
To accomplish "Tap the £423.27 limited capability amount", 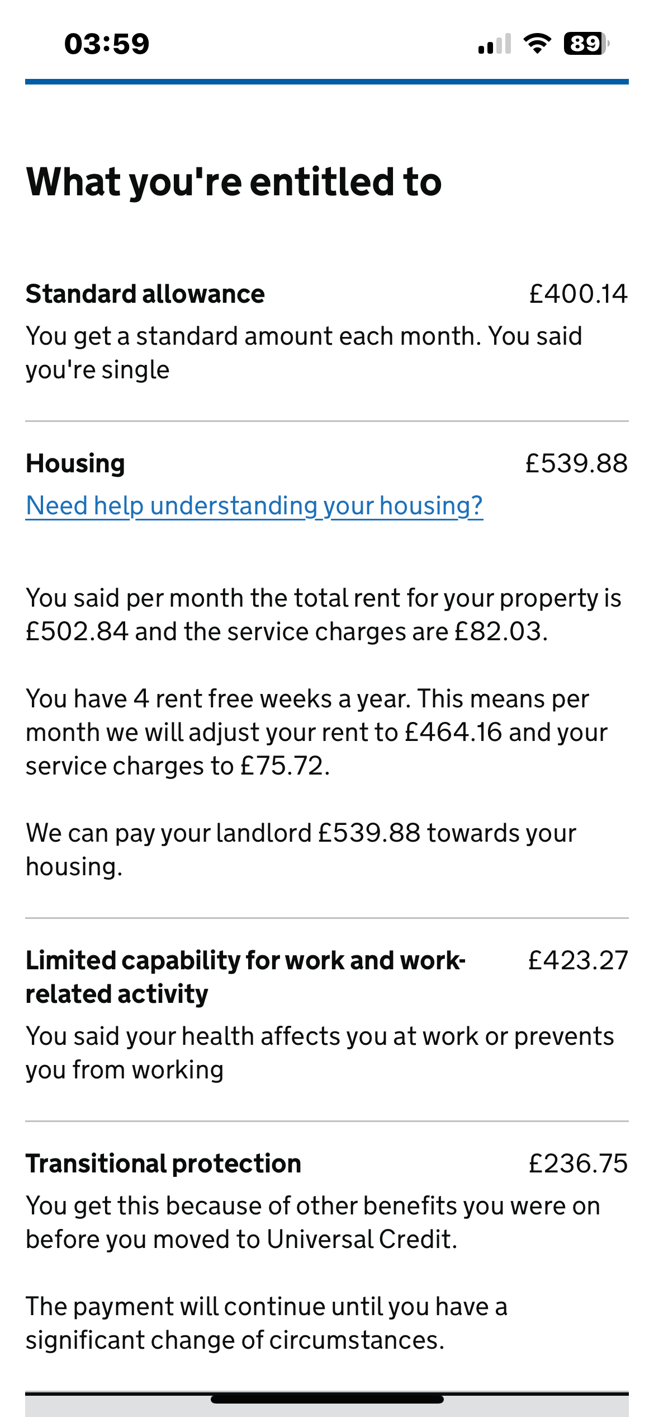I will coord(578,961).
